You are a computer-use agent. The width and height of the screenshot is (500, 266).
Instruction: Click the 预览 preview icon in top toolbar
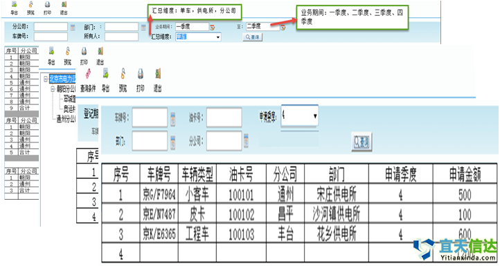[30, 8]
